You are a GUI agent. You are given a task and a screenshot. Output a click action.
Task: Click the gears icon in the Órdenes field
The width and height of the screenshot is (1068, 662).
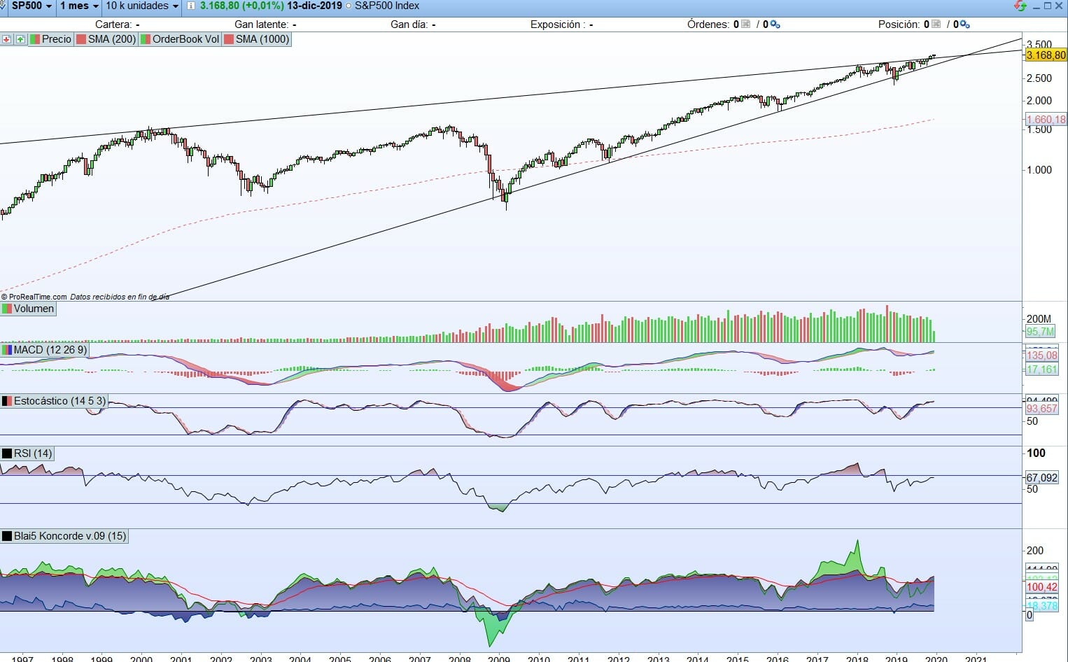(775, 24)
